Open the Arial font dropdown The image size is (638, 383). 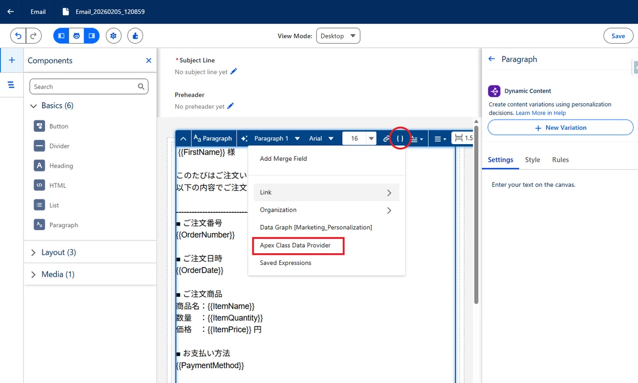pyautogui.click(x=321, y=138)
